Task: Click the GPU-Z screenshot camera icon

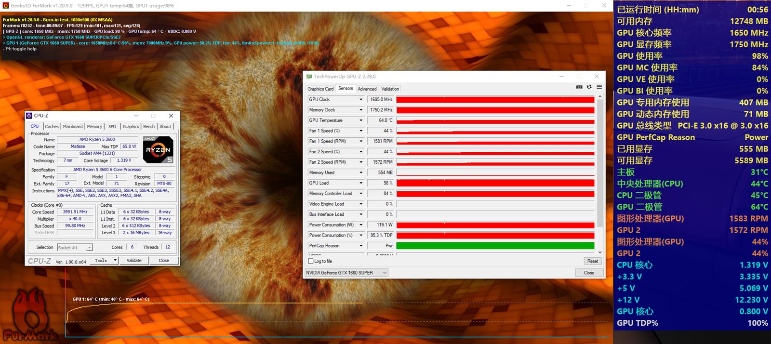Action: (579, 87)
